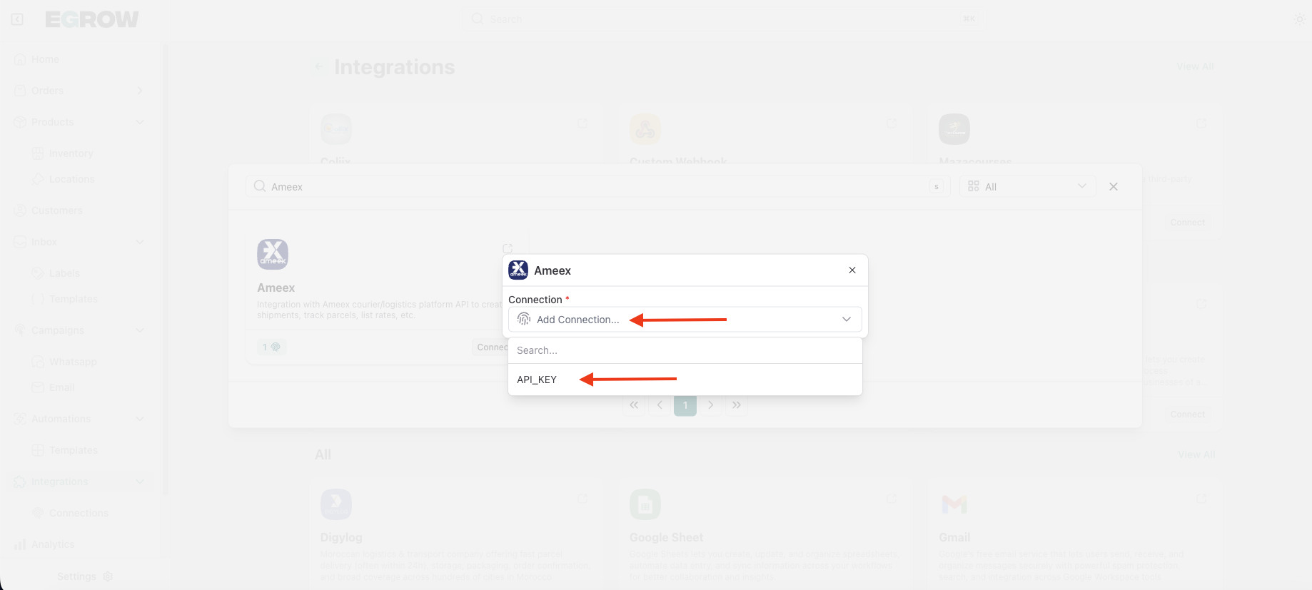Image resolution: width=1312 pixels, height=590 pixels.
Task: Click the EGROW logo
Action: [x=92, y=19]
